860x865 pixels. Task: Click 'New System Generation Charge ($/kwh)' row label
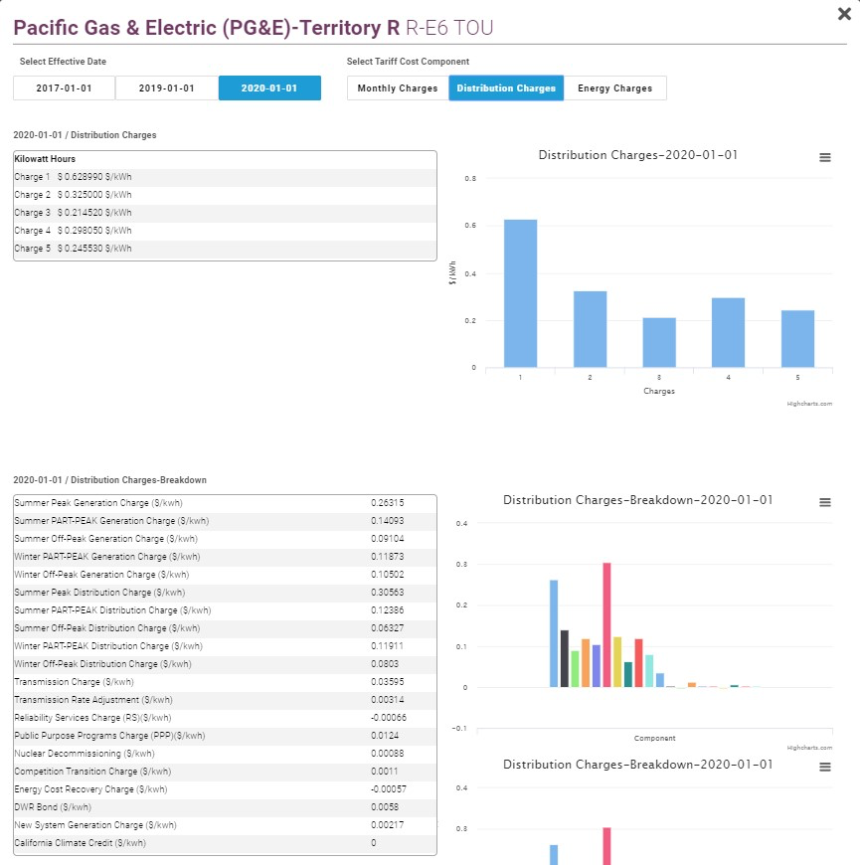pos(95,826)
